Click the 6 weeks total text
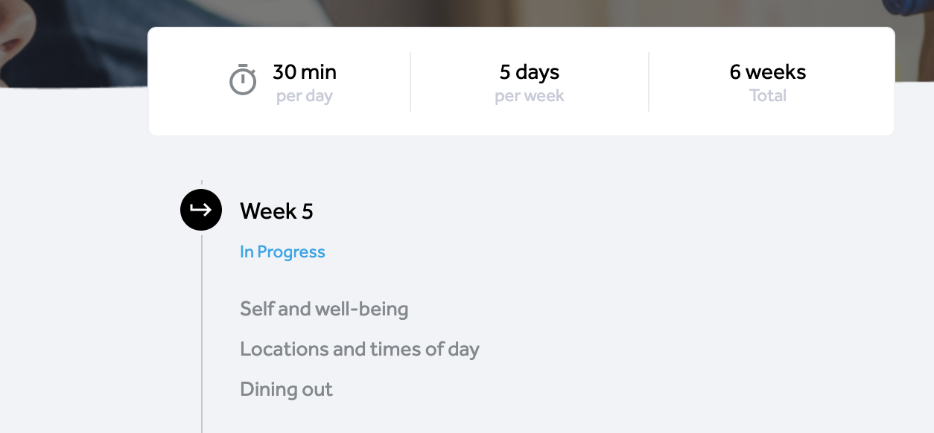Image resolution: width=934 pixels, height=433 pixels. click(x=768, y=72)
